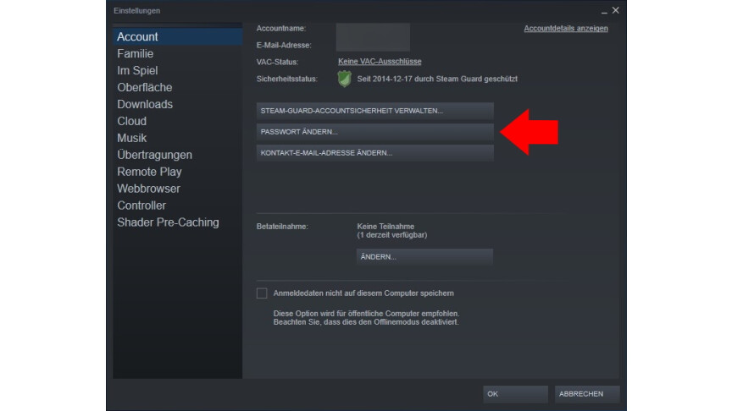Click the '(1 derzeit verfügbar)' text

[392, 235]
